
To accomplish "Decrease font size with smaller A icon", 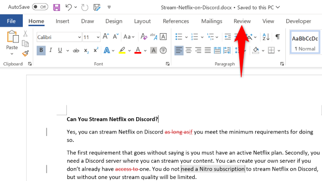I will pyautogui.click(x=115, y=37).
